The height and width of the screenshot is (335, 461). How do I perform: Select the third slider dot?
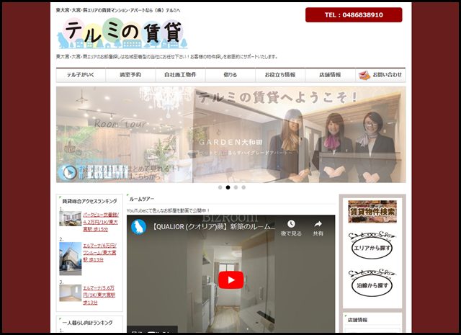[x=236, y=187]
